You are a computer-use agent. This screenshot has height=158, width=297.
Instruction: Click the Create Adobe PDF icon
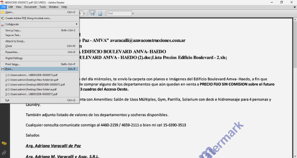(x=3, y=18)
